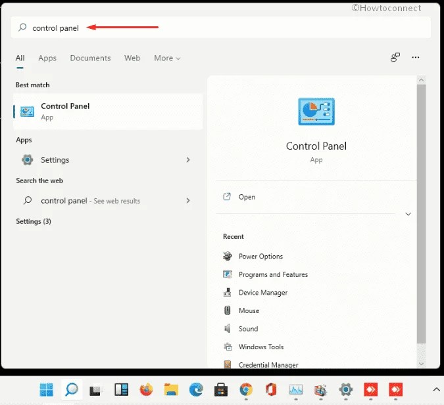This screenshot has height=405, width=444.
Task: Open Power Options from Recent
Action: (260, 257)
